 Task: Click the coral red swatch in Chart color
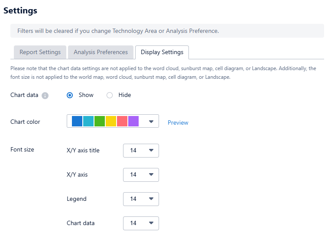[122, 121]
